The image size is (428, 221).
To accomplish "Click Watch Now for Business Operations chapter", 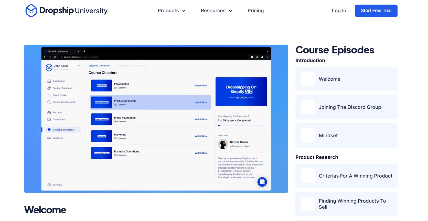I will [202, 153].
